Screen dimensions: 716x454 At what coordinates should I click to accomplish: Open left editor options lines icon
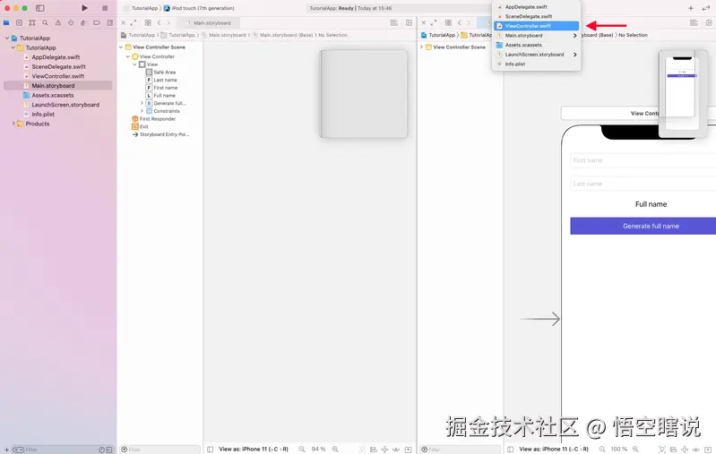pos(393,22)
